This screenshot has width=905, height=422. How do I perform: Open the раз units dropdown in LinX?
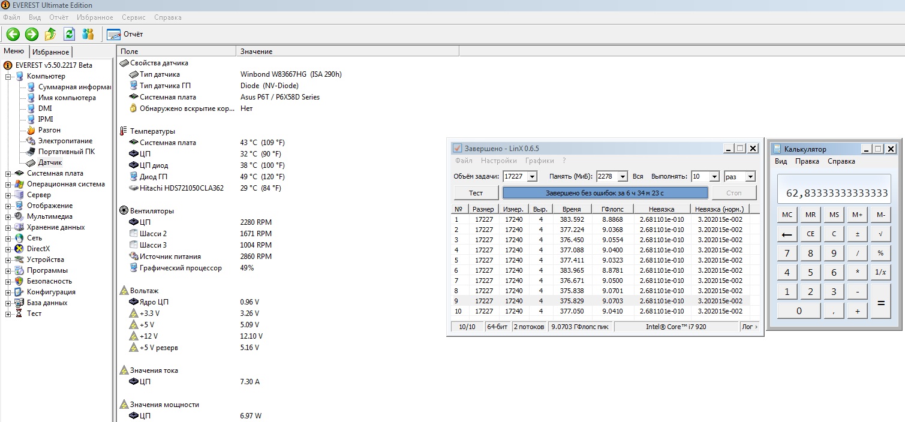coord(750,177)
